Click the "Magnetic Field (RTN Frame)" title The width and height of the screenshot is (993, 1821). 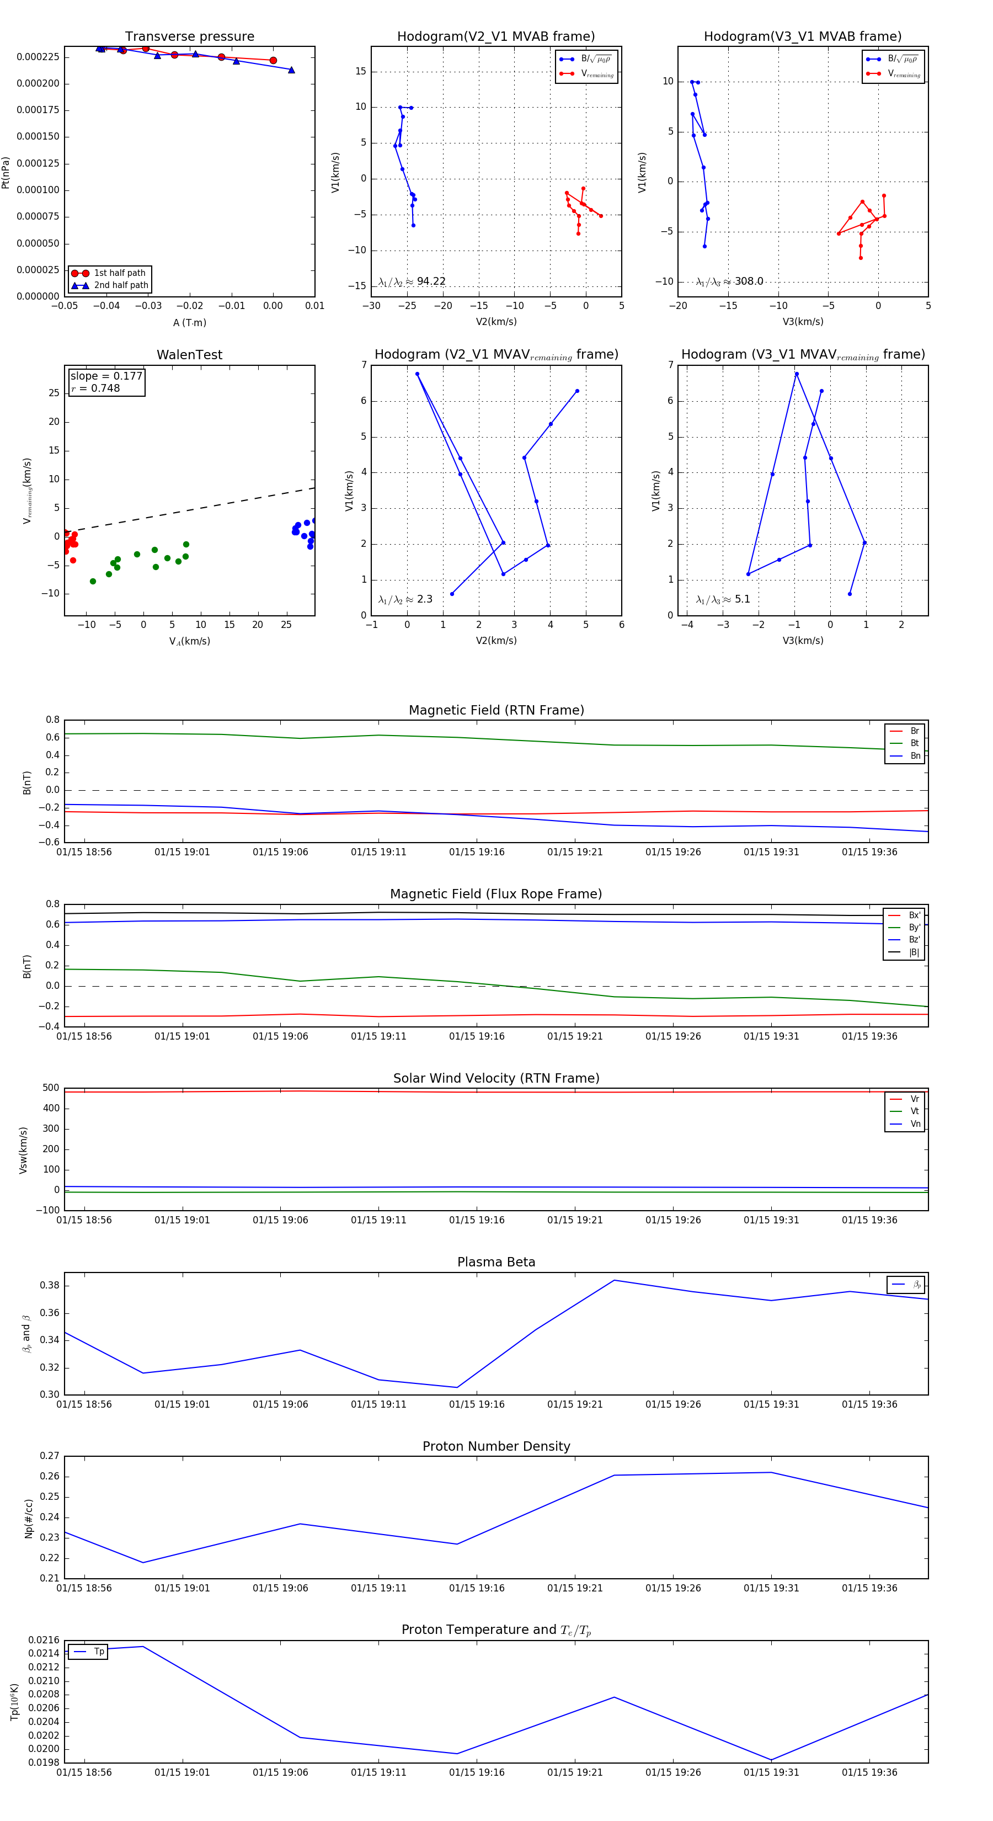pyautogui.click(x=496, y=710)
